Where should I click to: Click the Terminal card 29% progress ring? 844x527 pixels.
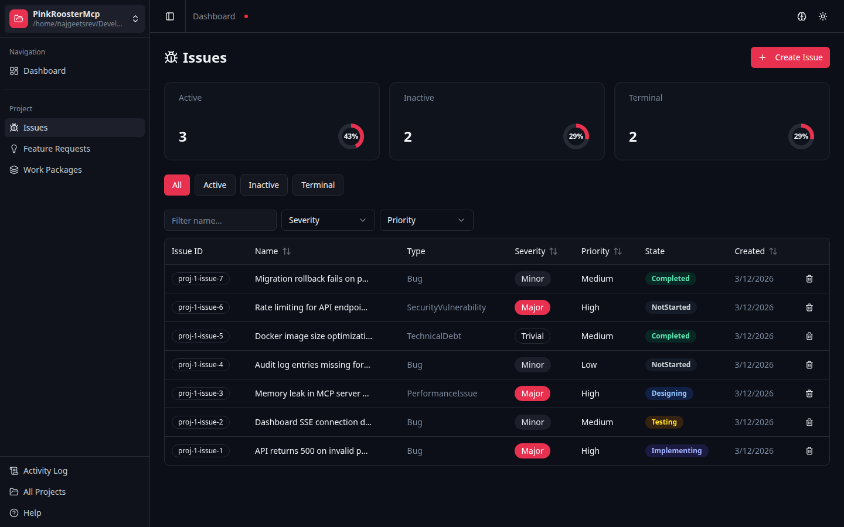pos(801,136)
